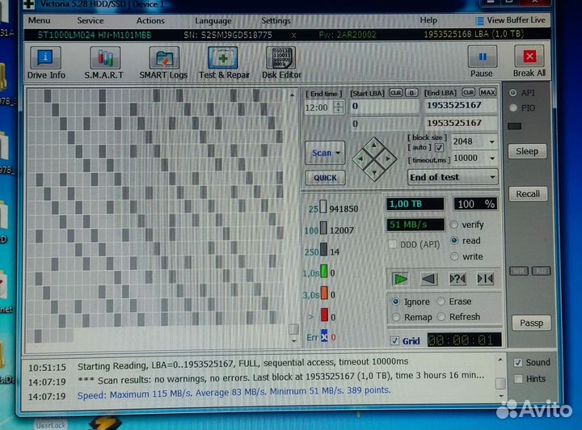Open the Service menu
Image resolution: width=582 pixels, height=430 pixels.
[90, 20]
